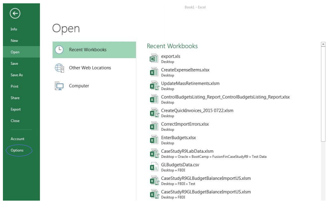Click the GLBudgetsData.csv file icon

(x=154, y=167)
